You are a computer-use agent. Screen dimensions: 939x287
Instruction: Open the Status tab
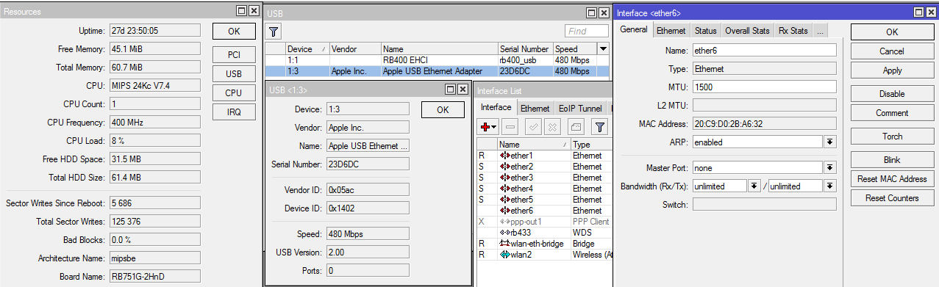point(705,31)
